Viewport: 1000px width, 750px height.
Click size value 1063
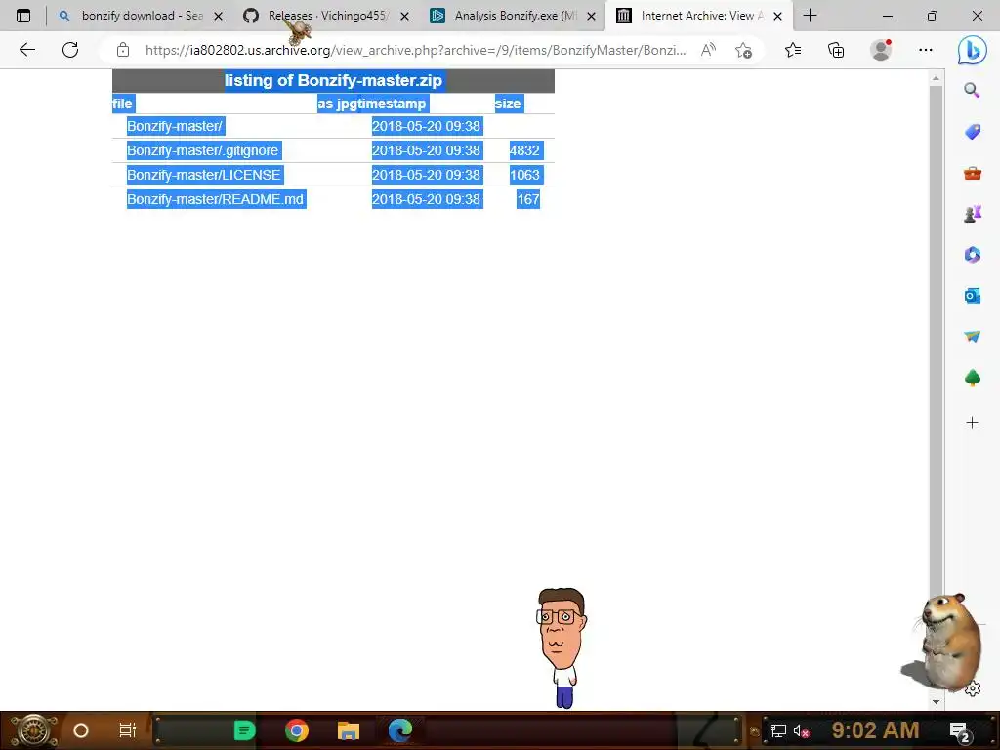tap(524, 175)
